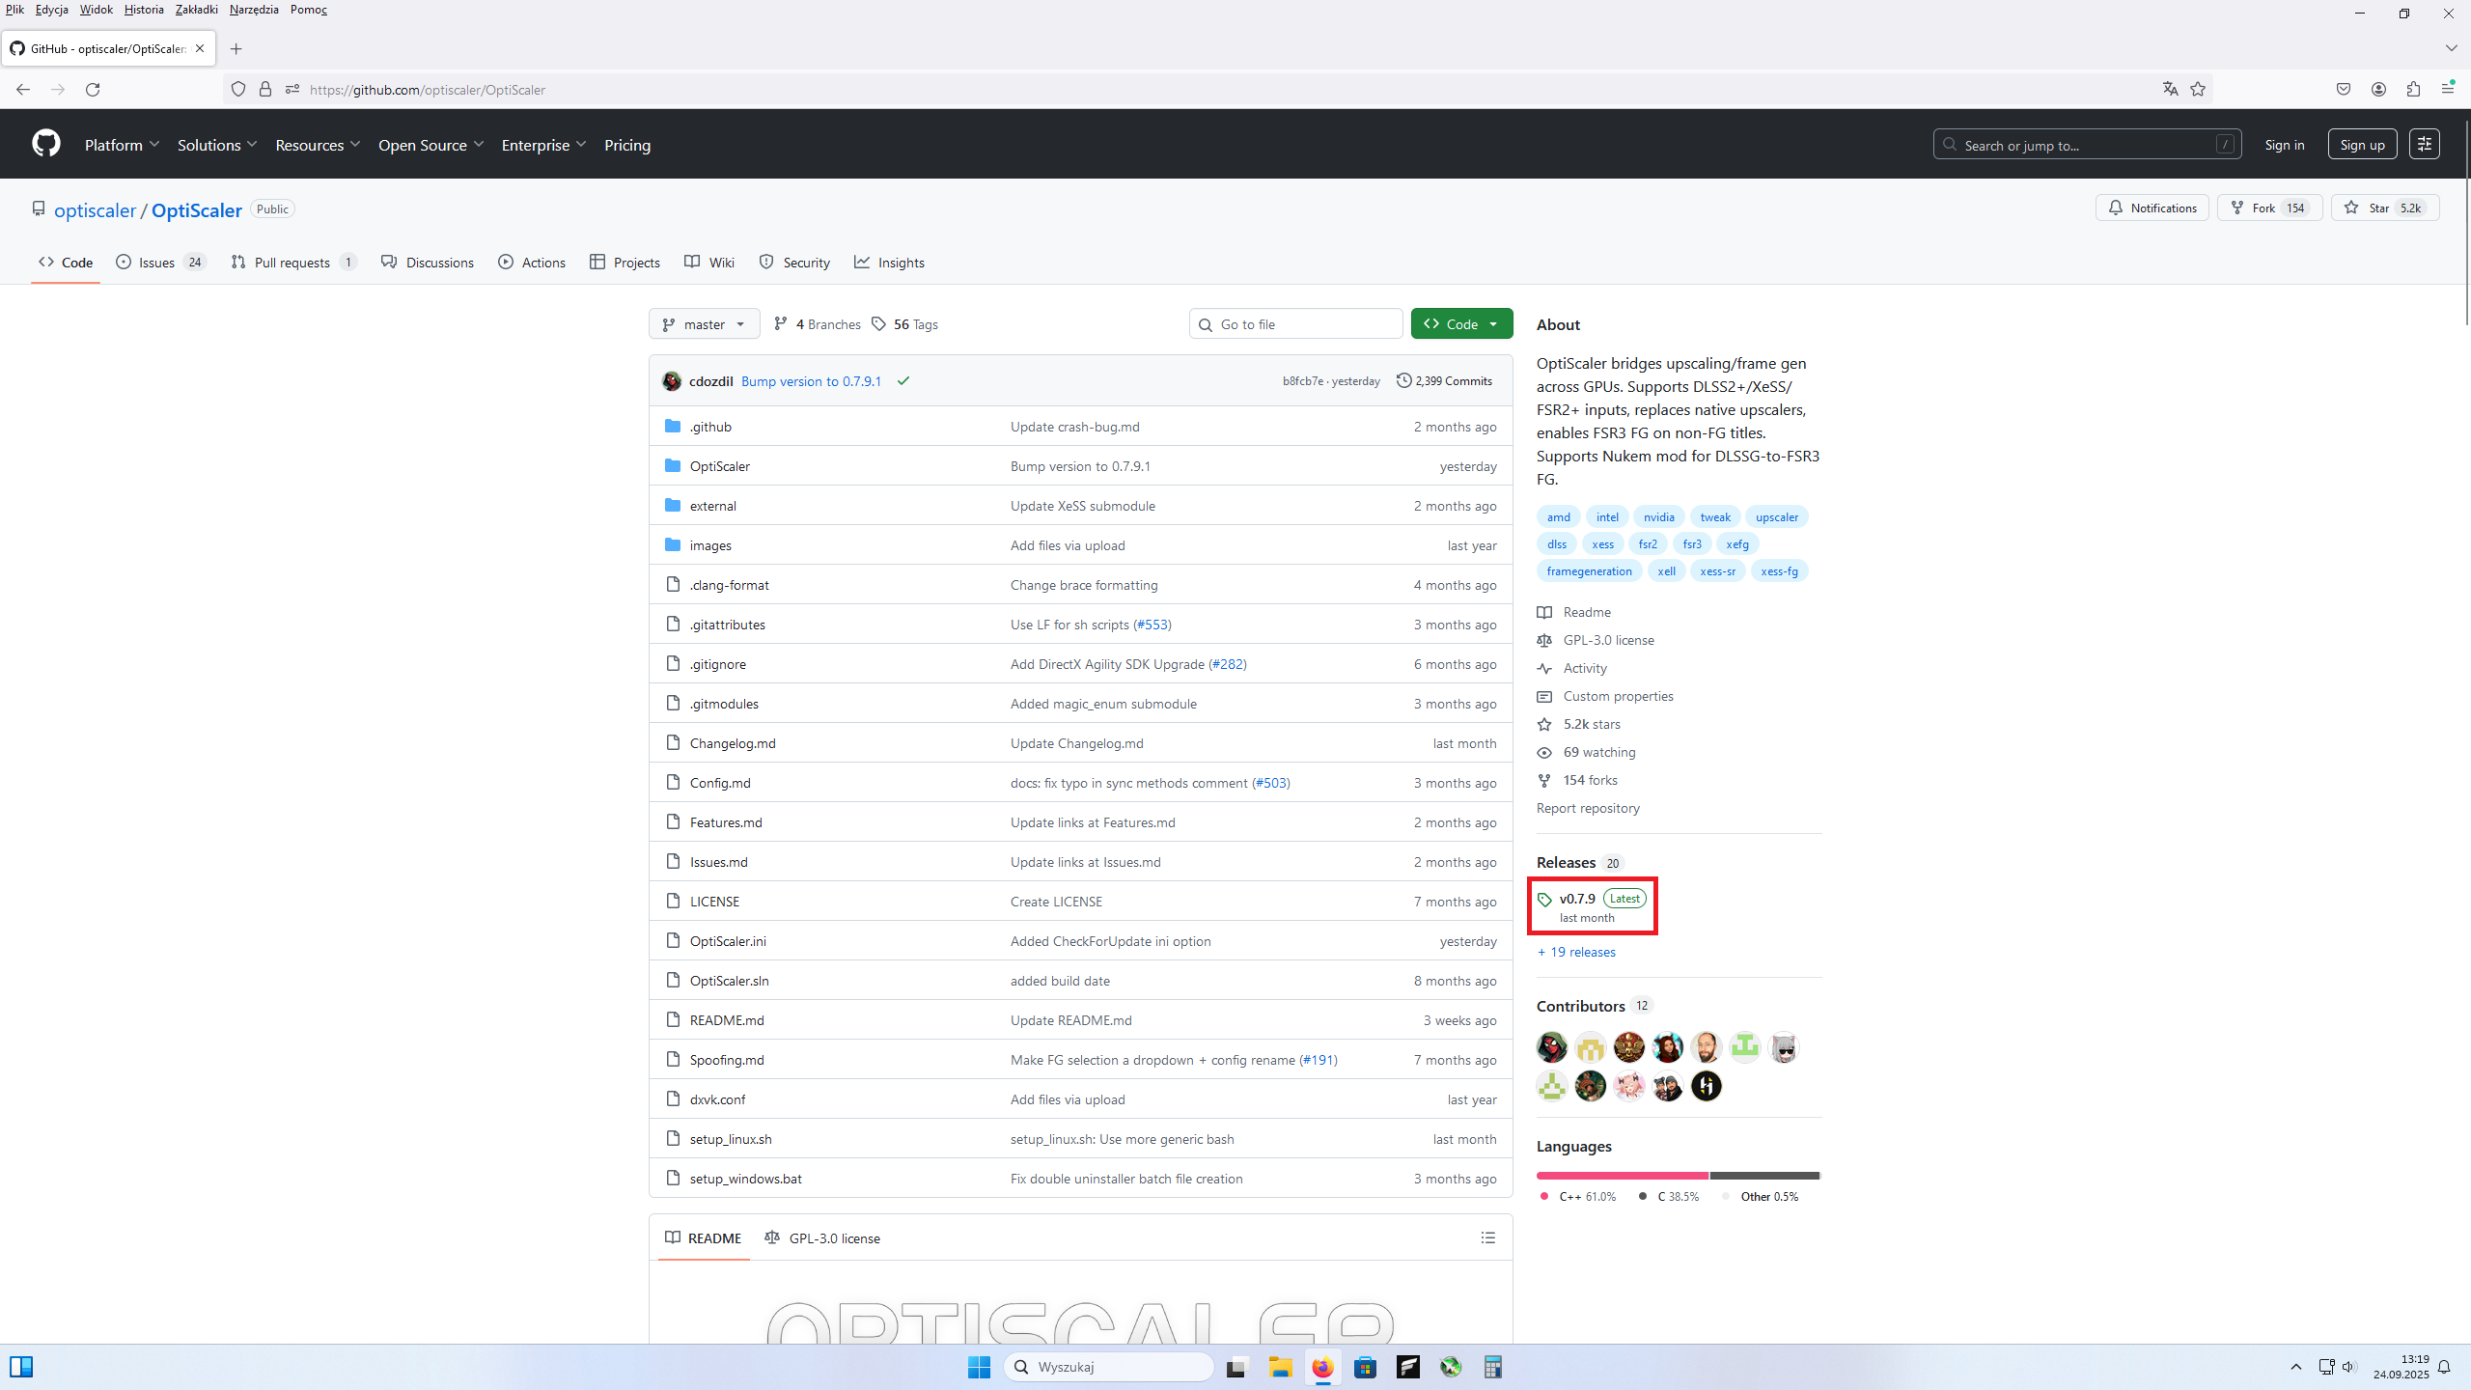Open the Pocket save icon
Screen dimensions: 2471x1390
[x=2344, y=90]
